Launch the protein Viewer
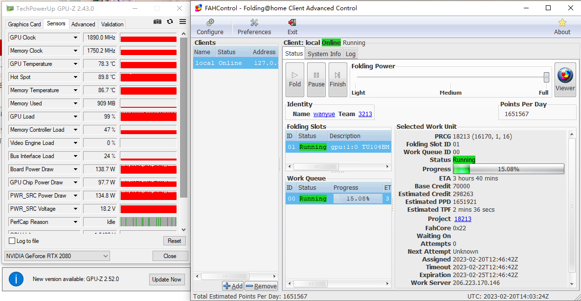This screenshot has height=301, width=581. click(565, 80)
